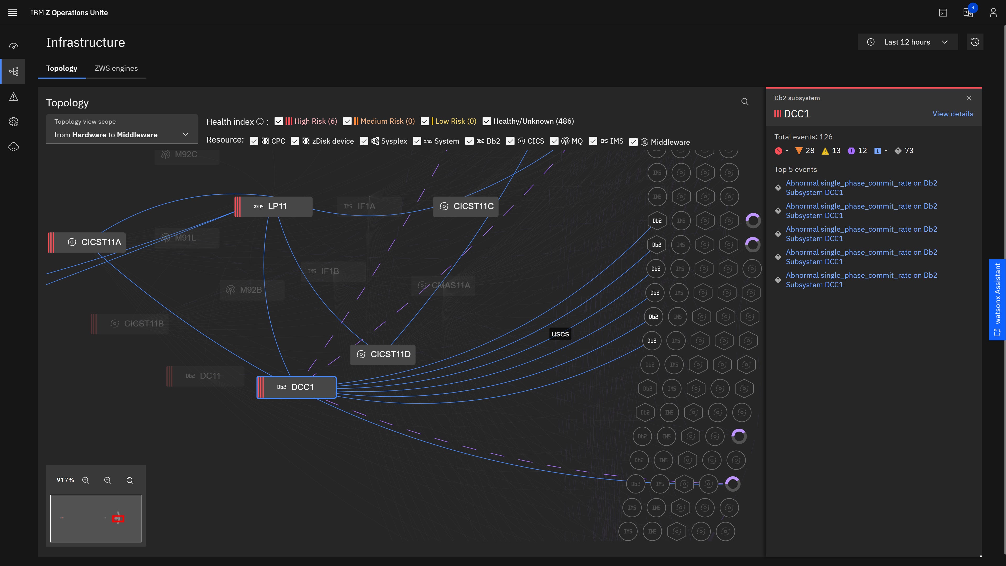Select the LP11 z/OS node
The width and height of the screenshot is (1006, 566).
point(273,206)
